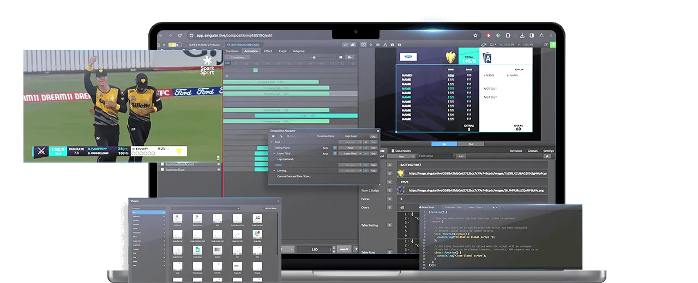Open the Data Nodes tab
The width and height of the screenshot is (698, 283).
[x=402, y=151]
